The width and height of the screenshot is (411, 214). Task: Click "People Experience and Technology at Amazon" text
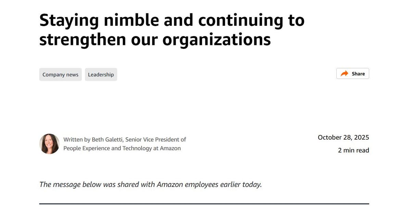(122, 148)
